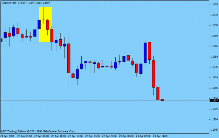Click the MIG Trading Station copyright text

39,131
